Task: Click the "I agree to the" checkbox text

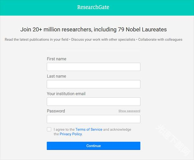Action: coord(64,129)
